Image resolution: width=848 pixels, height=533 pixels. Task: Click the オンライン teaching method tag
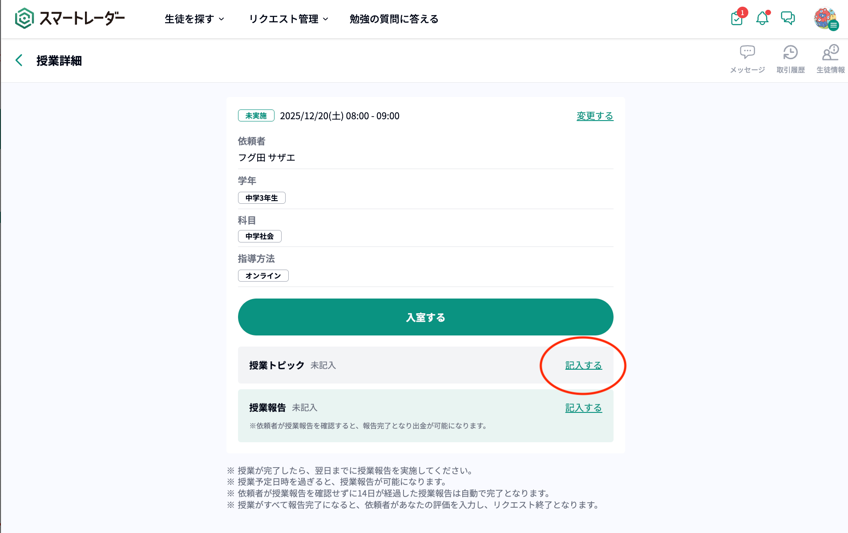263,276
